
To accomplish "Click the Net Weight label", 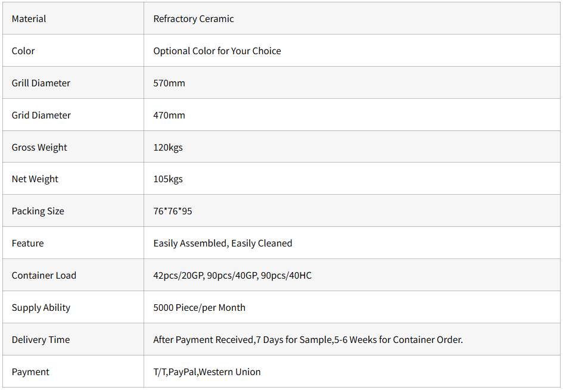I will (35, 179).
